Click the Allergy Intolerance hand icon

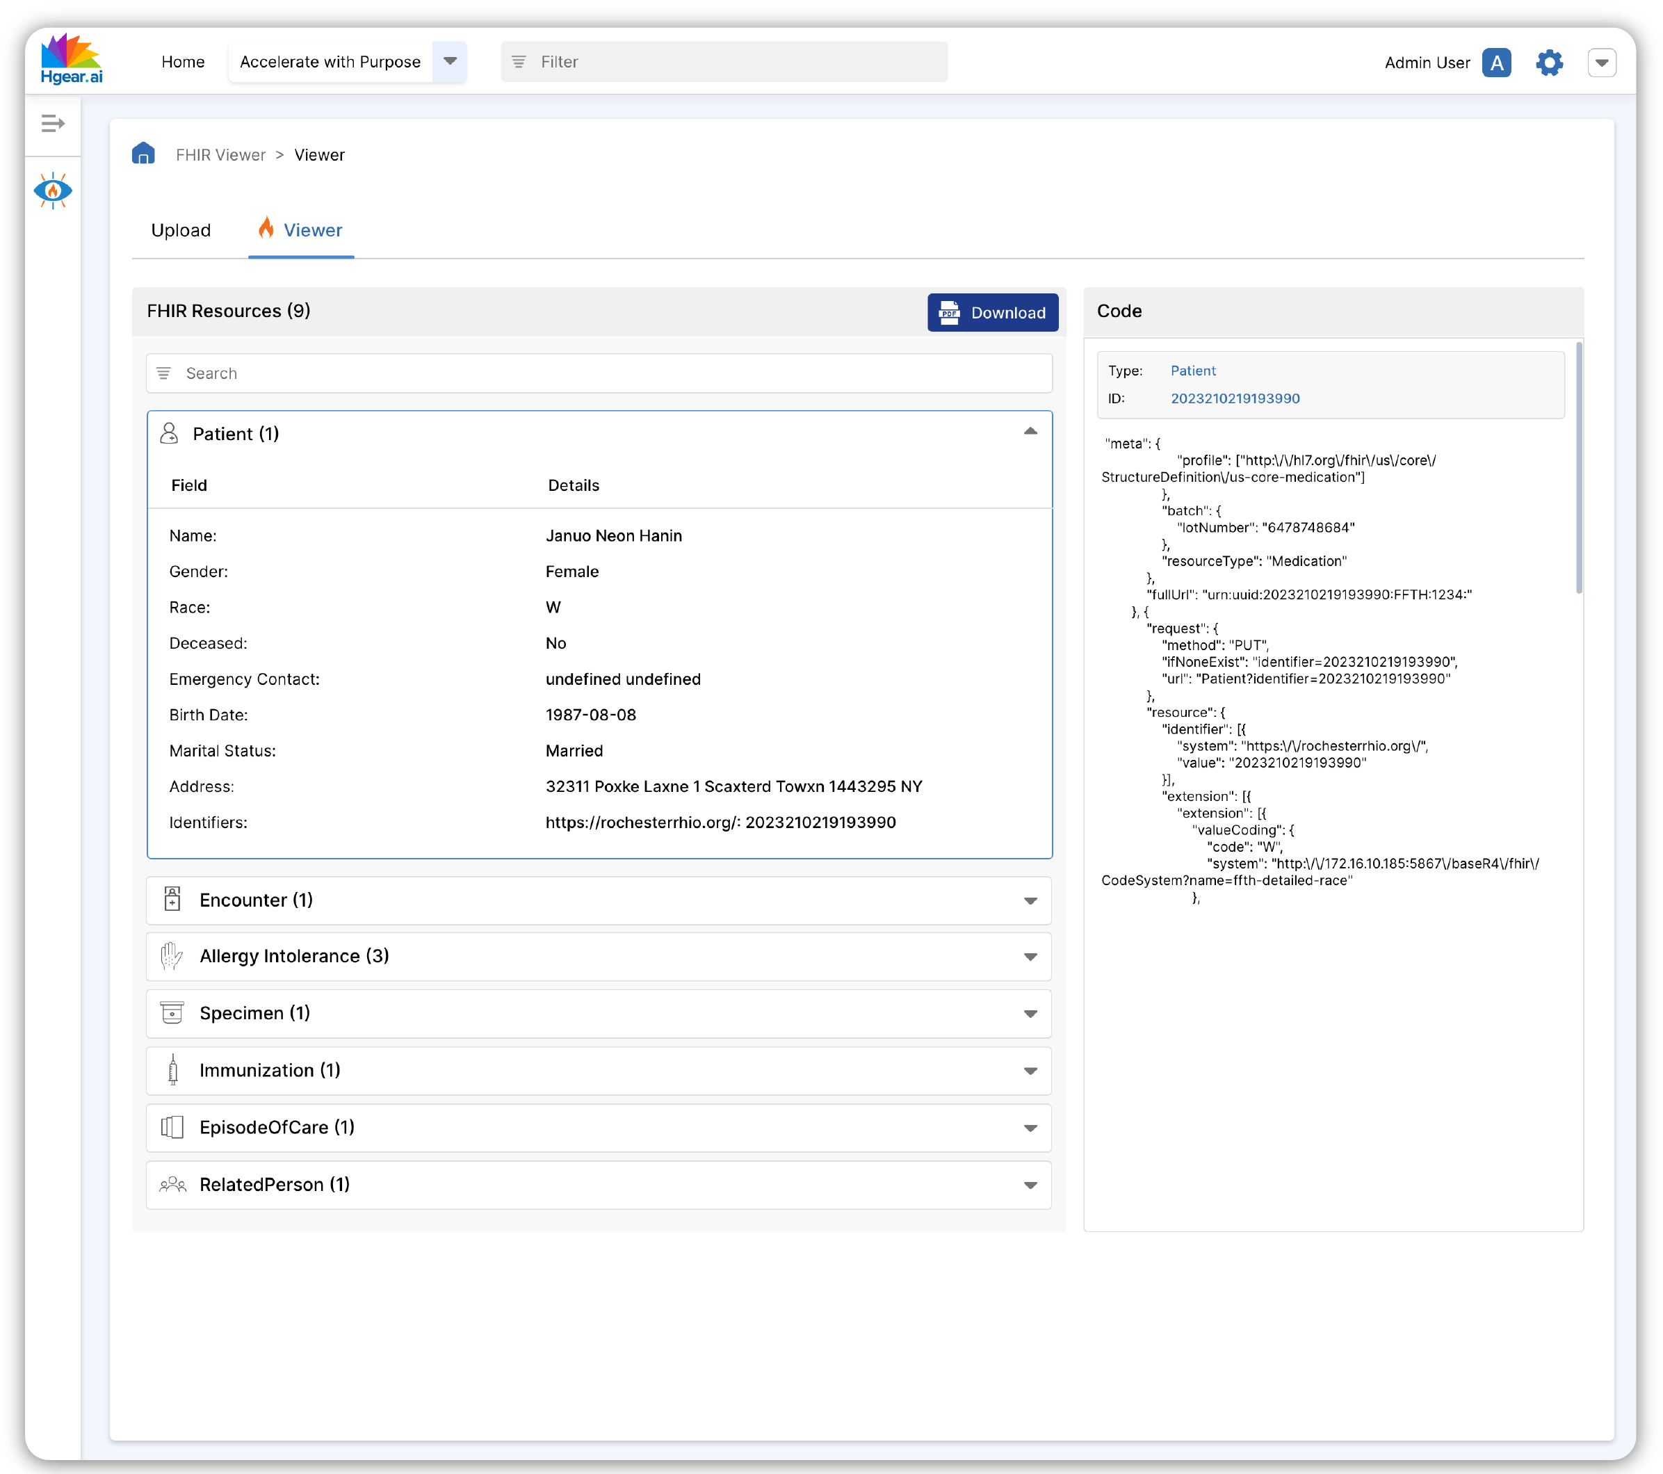(172, 957)
